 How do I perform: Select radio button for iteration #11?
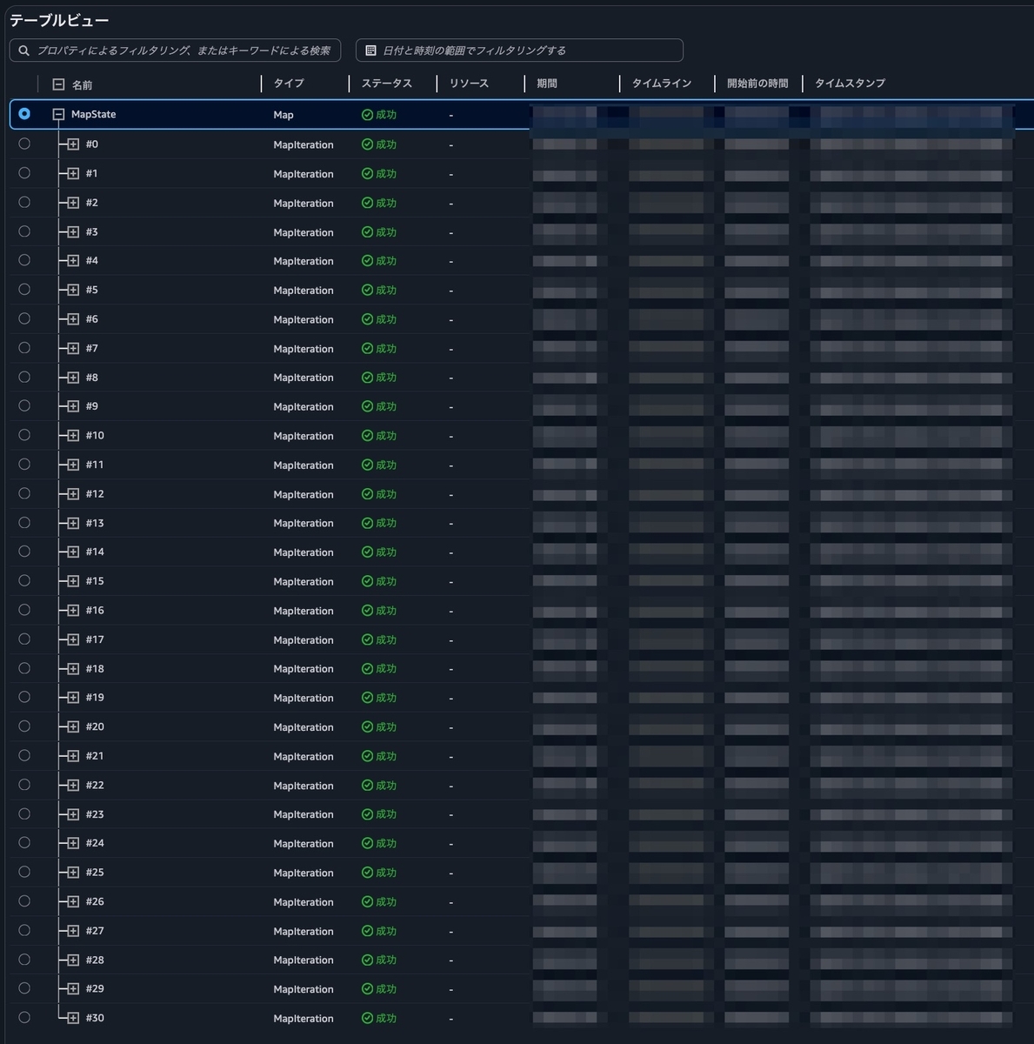pyautogui.click(x=24, y=465)
